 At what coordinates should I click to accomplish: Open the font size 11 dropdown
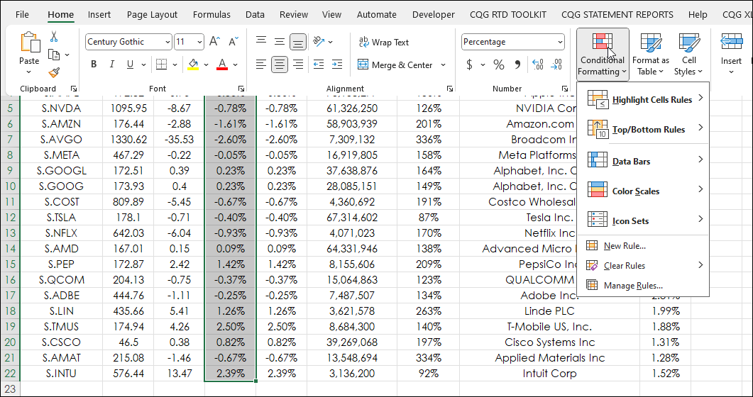point(199,43)
